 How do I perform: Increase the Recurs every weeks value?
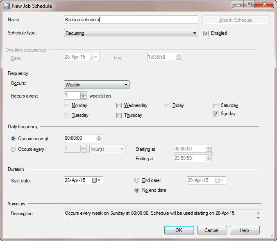coord(83,94)
